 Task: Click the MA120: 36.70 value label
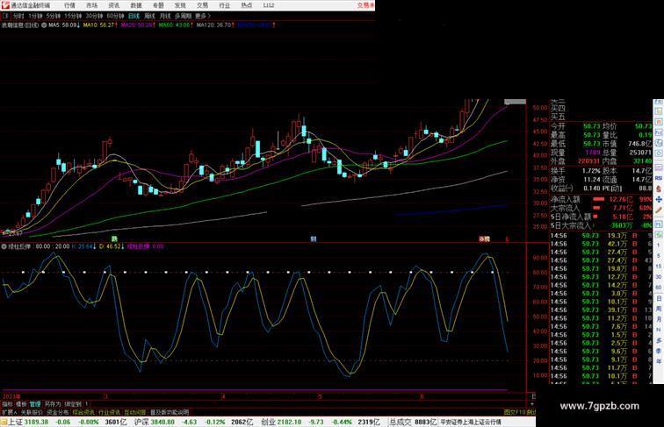216,25
